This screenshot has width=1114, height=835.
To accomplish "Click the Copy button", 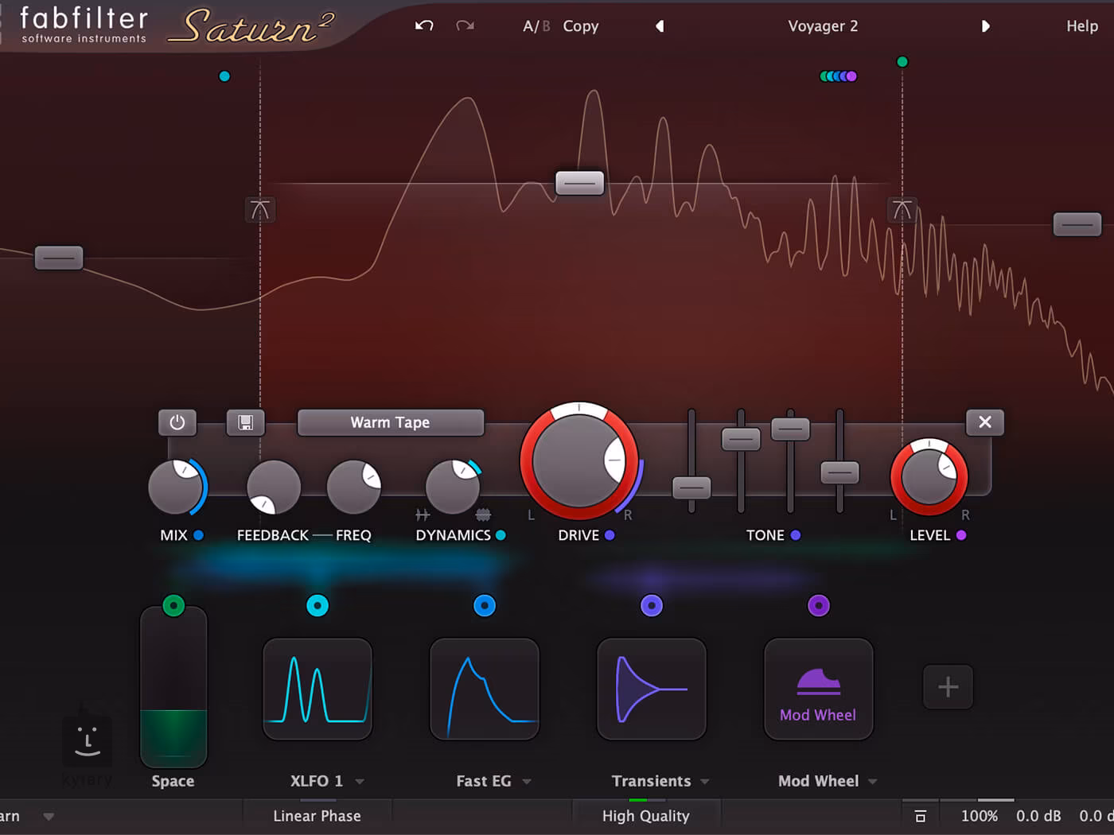I will point(581,26).
